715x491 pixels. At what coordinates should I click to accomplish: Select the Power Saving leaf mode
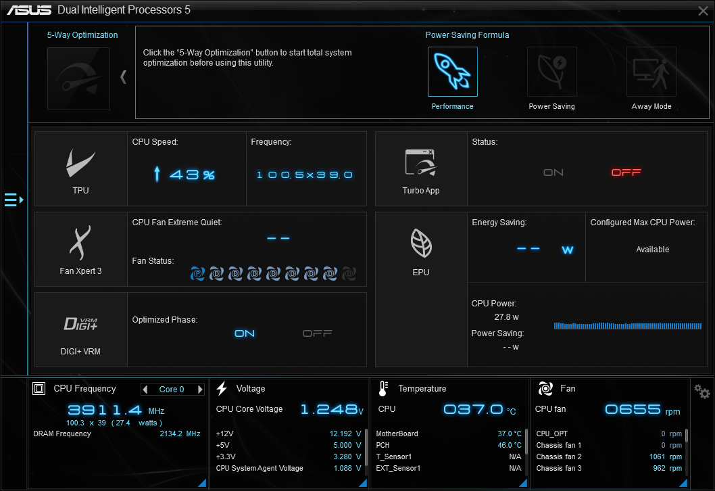551,72
